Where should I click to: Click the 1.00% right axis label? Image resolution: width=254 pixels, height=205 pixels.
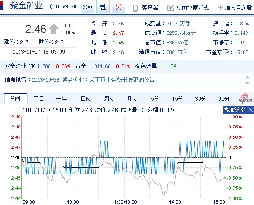coord(235,117)
